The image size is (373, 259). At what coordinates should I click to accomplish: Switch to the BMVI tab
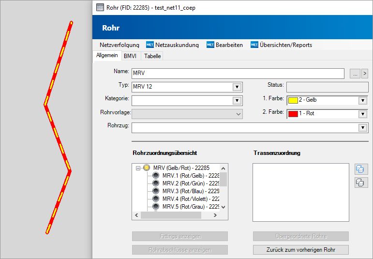click(x=130, y=56)
